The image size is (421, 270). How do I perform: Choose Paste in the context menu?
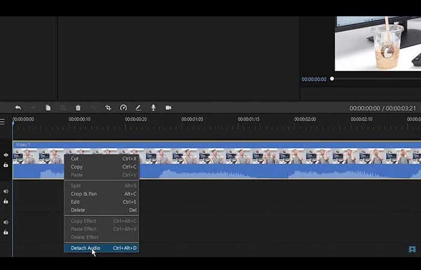[x=102, y=175]
